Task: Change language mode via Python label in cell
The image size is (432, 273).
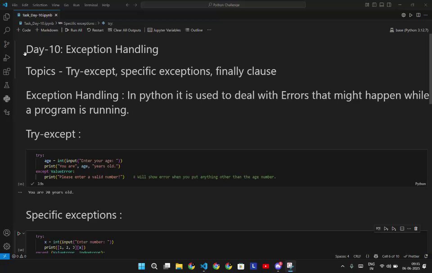Action: point(420,184)
